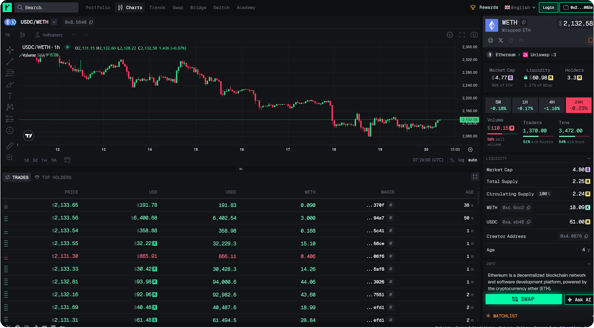Open chart settings gear
This screenshot has width=594, height=328.
click(450, 35)
